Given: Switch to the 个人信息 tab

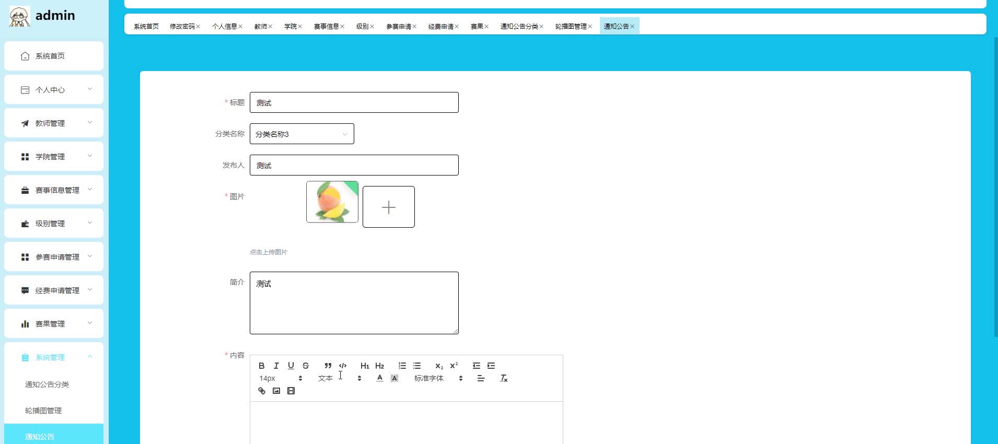Looking at the screenshot, I should 225,26.
